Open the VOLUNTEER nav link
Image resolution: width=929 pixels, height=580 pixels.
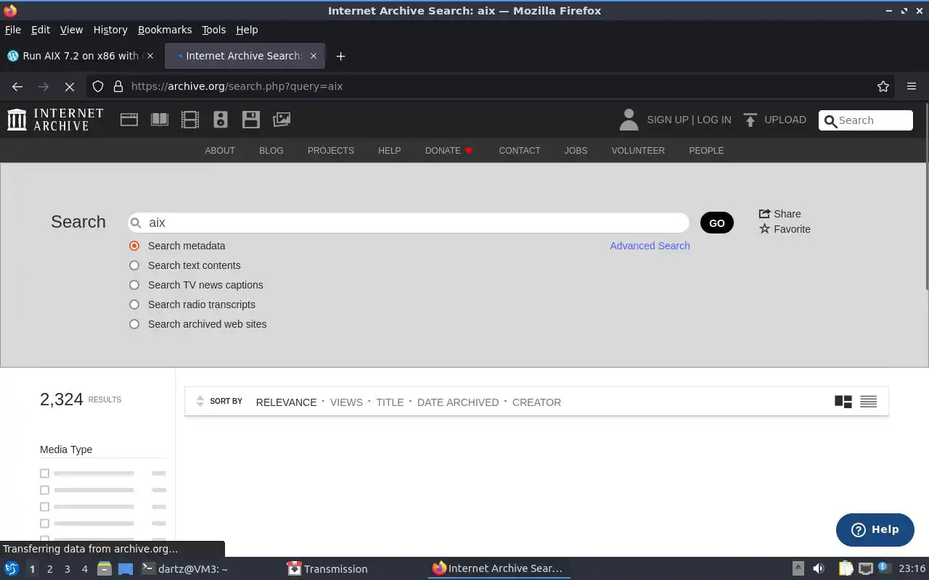[x=638, y=151]
